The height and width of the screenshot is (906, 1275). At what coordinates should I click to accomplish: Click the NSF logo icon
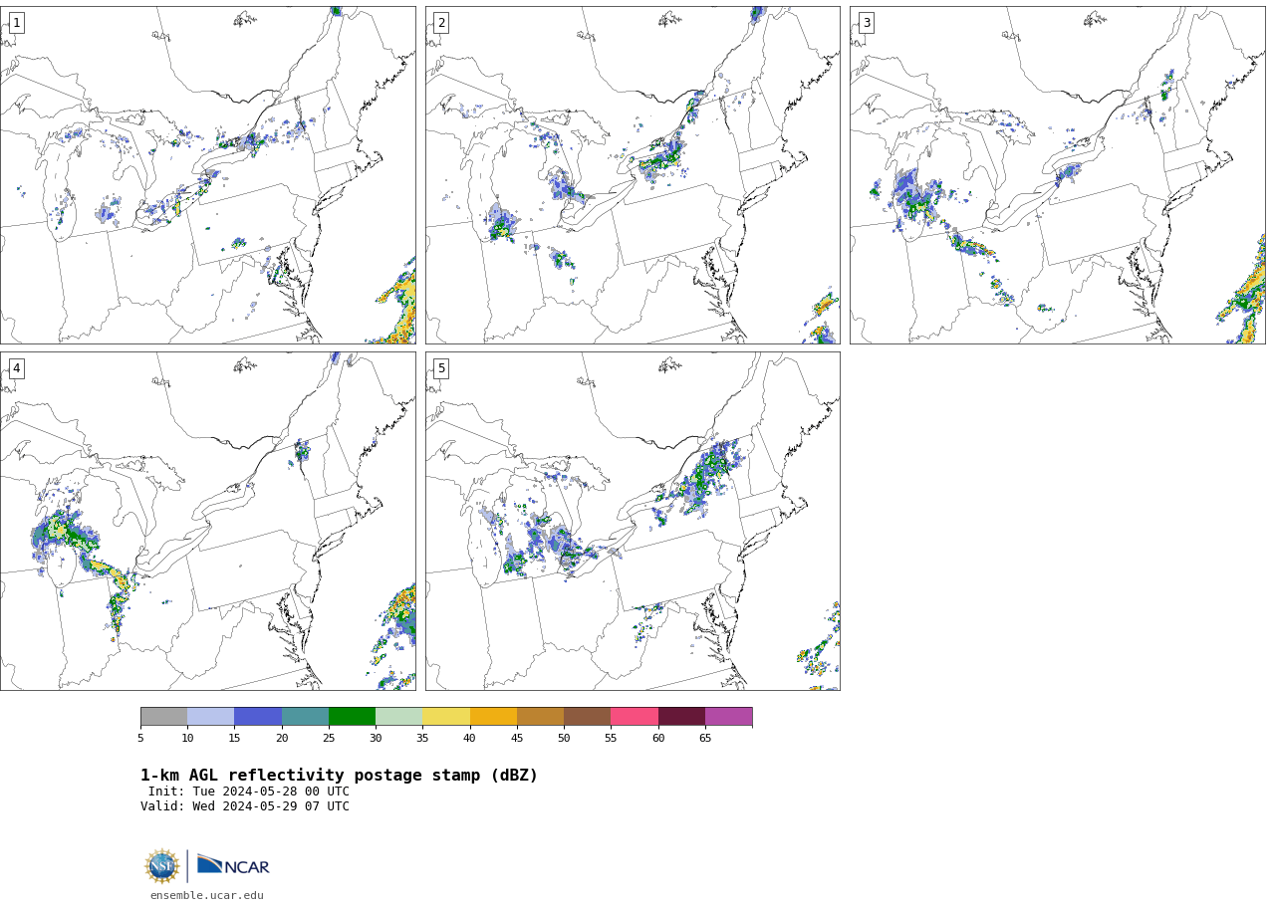click(162, 866)
